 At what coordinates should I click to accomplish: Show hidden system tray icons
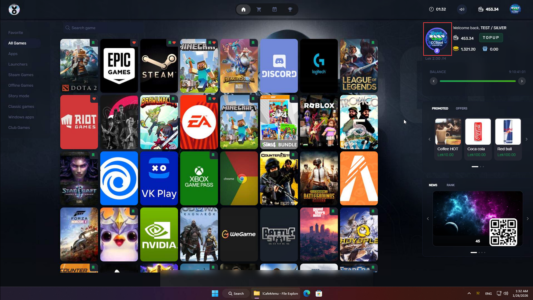tap(469, 293)
